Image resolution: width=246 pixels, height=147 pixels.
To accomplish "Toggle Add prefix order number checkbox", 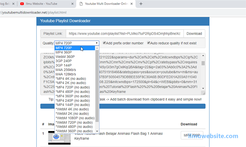I will coord(104,43).
